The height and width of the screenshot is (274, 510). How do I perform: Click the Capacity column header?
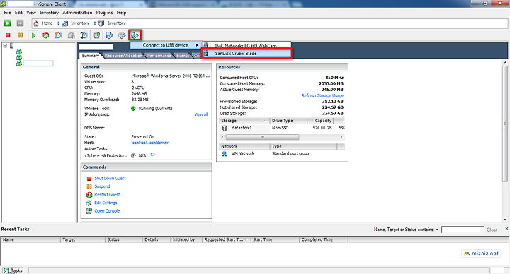(x=320, y=121)
